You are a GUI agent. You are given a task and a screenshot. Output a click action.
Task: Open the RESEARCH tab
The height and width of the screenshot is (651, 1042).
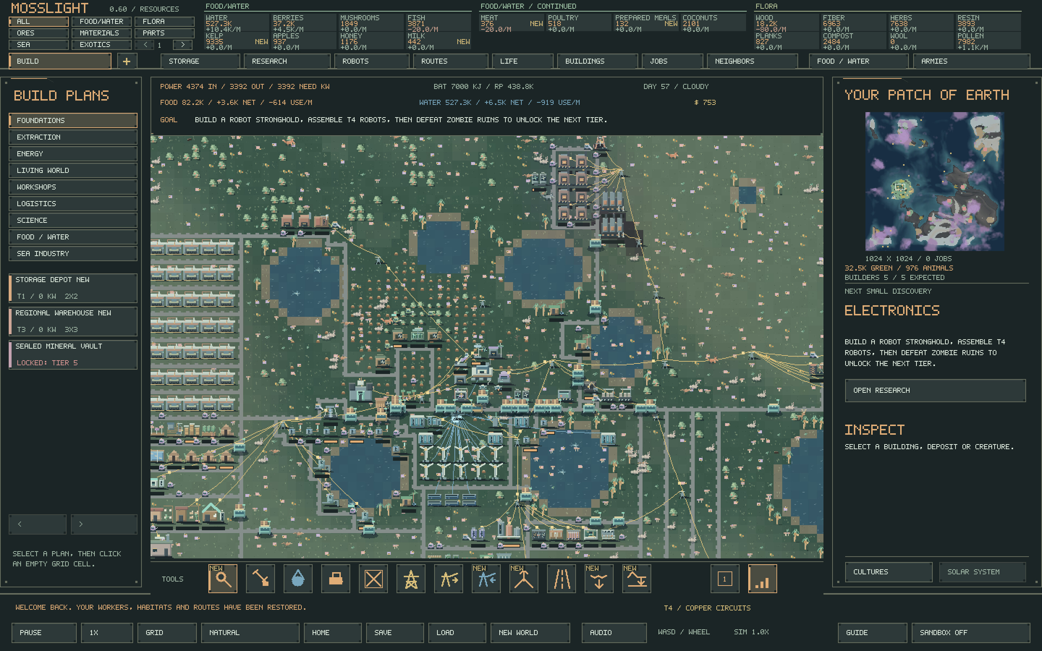(287, 61)
